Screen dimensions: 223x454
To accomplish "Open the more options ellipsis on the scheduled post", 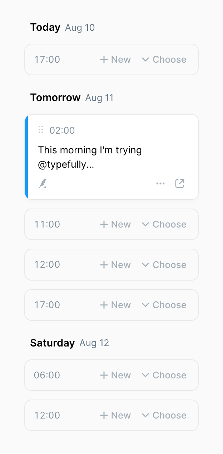I will [160, 183].
